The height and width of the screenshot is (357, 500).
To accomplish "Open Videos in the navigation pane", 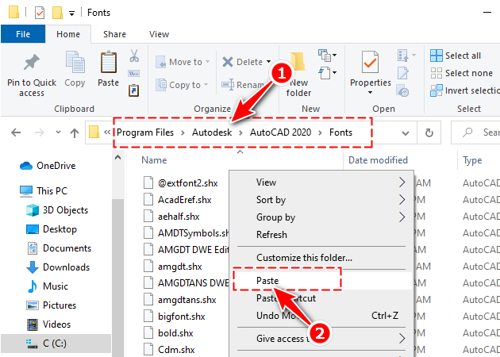I will click(x=48, y=324).
